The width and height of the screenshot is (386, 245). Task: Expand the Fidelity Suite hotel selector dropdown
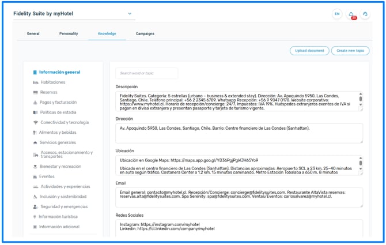130,13
